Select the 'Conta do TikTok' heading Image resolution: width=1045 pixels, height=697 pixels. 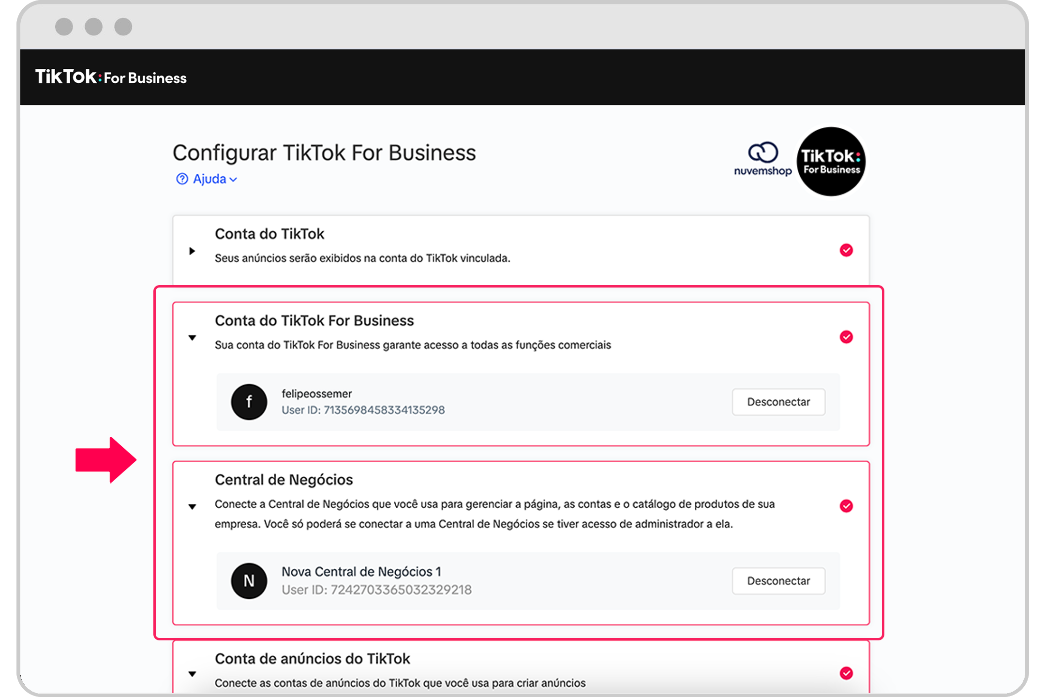pos(269,234)
